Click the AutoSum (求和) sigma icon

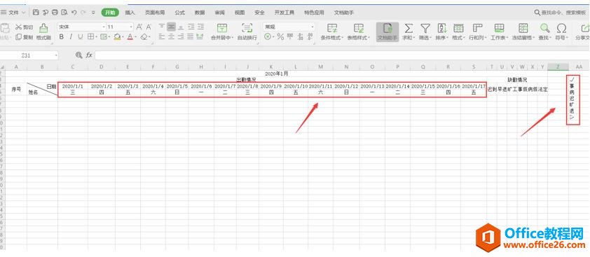(x=409, y=28)
